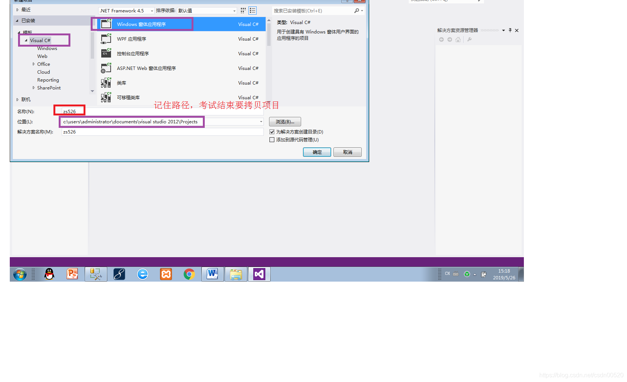Switch the template list to medium icons view

[253, 11]
